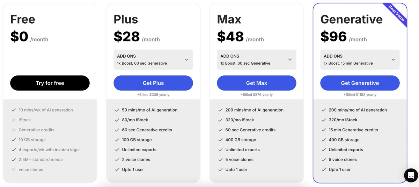Click checkmark beside 5 voice clones in Max
419x187 pixels.
coord(220,160)
